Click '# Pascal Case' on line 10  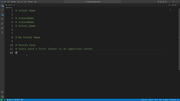25,45
